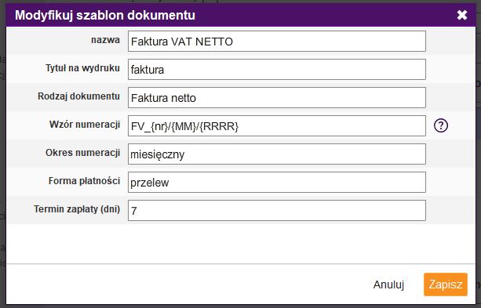The height and width of the screenshot is (308, 481).
Task: Select the Termin zapłaty (dni) field
Action: [277, 211]
